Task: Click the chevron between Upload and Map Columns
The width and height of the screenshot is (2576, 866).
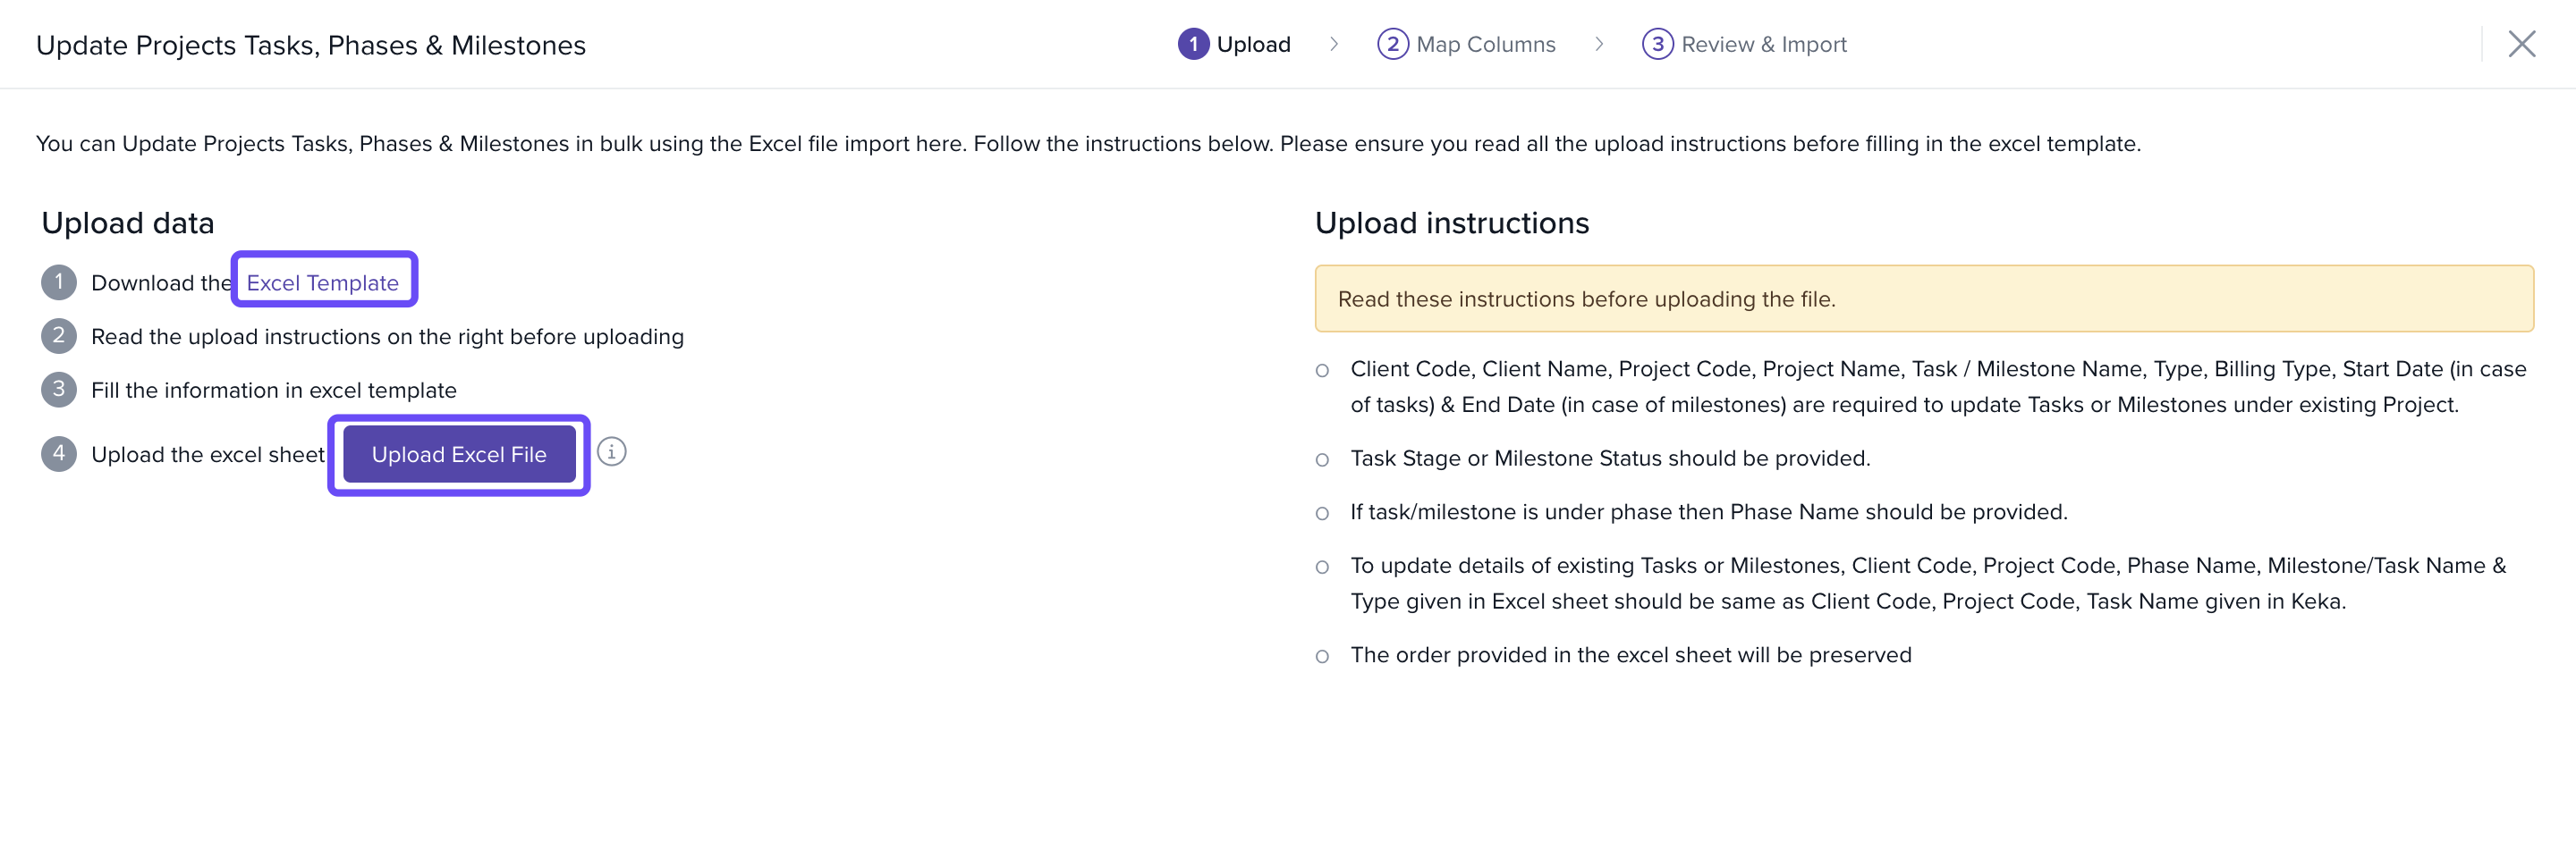Action: (1334, 44)
